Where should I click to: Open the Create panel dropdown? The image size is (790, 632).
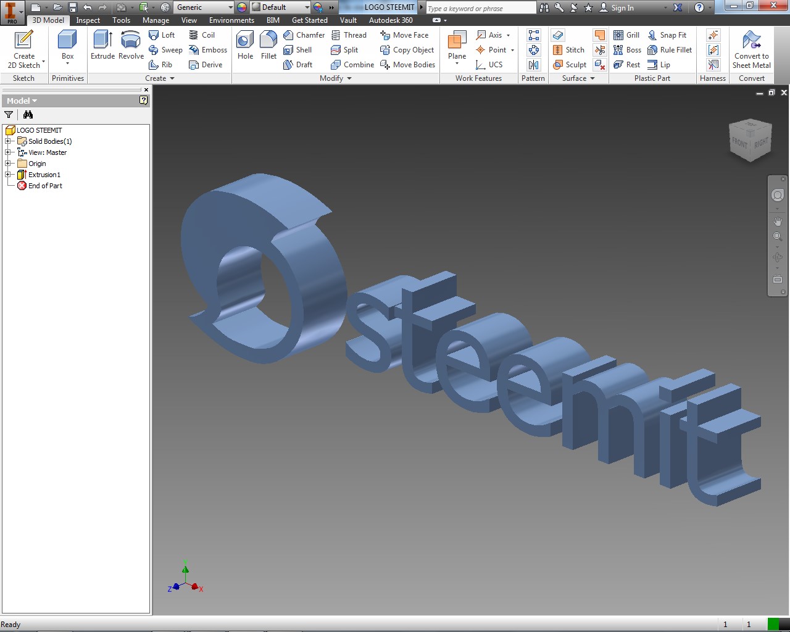tap(160, 78)
